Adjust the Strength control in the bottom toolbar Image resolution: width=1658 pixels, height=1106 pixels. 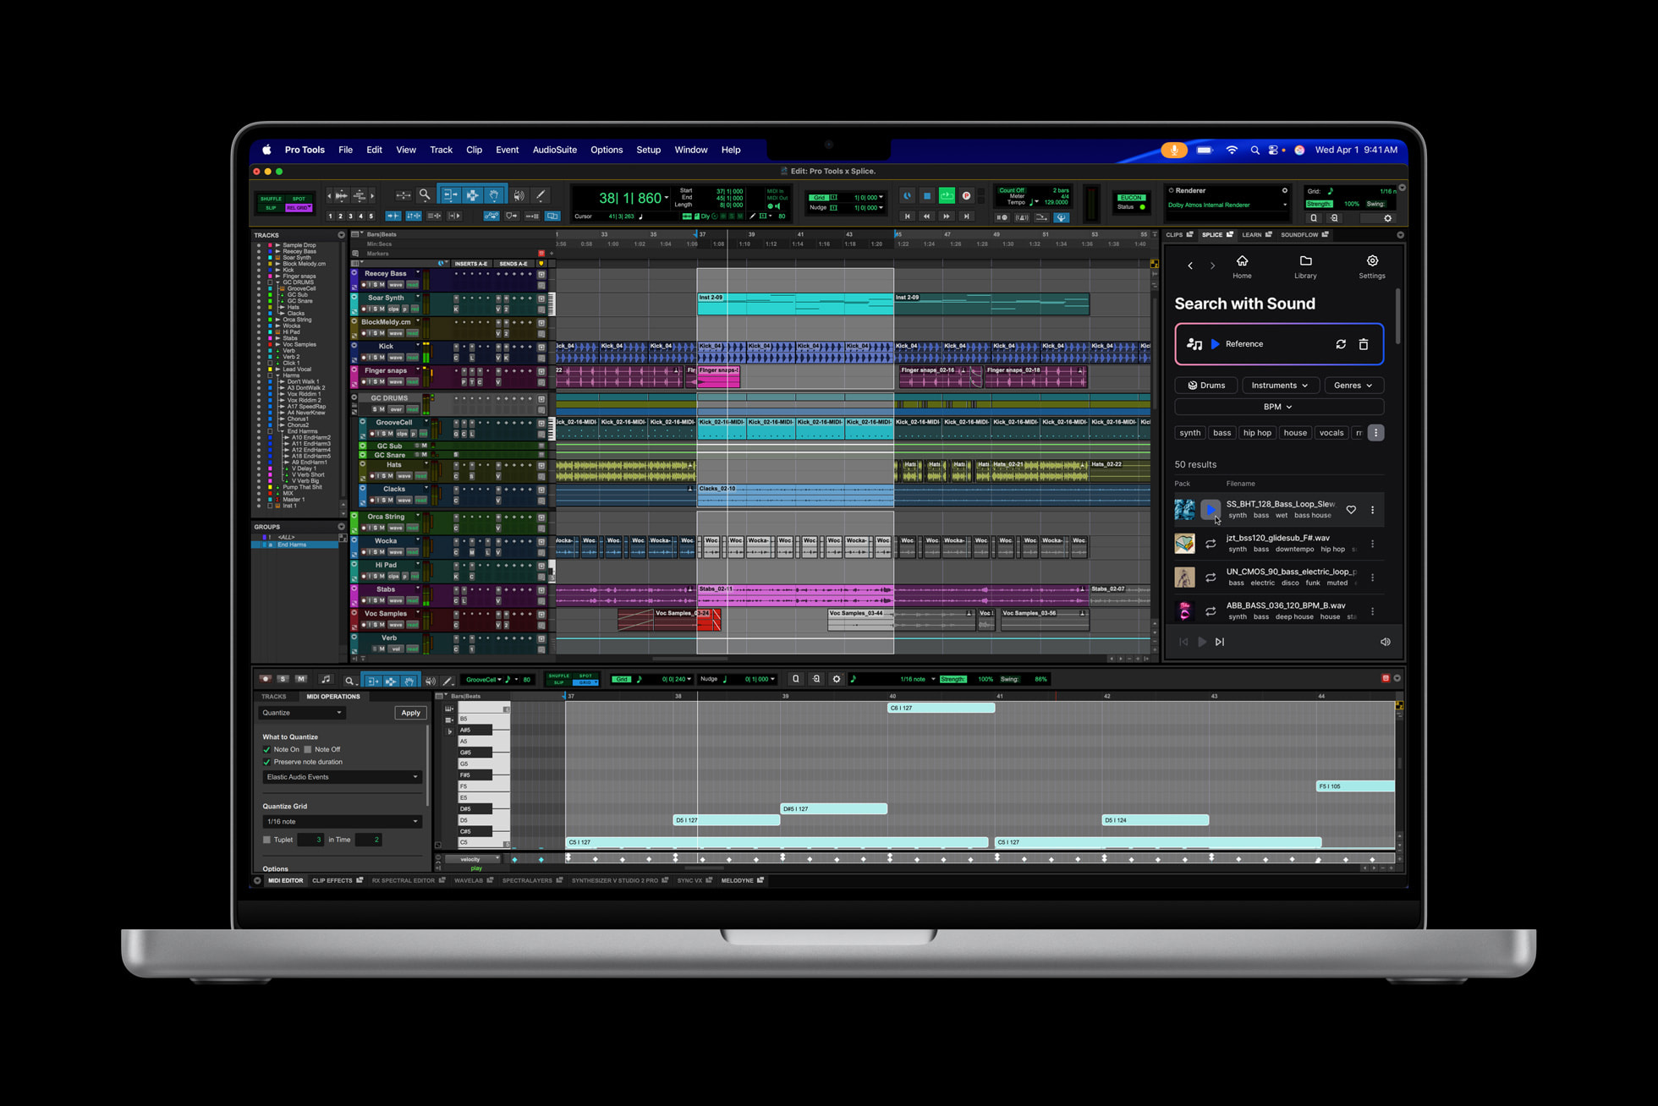click(953, 679)
